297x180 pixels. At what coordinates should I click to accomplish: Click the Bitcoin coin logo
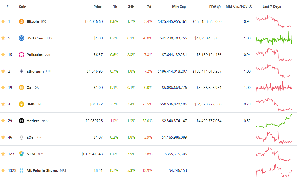point(21,21)
